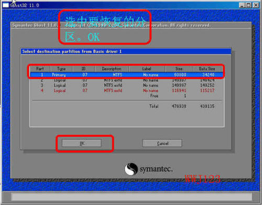Click the red data size 115217
Viewport: 262px width, 205px height.
tap(207, 91)
